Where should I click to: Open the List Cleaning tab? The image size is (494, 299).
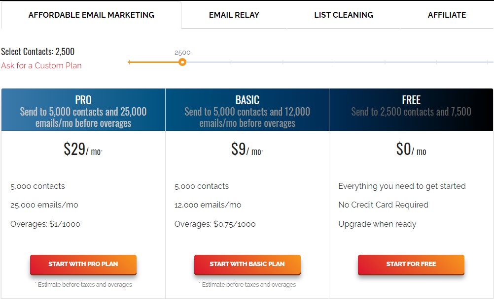point(344,15)
